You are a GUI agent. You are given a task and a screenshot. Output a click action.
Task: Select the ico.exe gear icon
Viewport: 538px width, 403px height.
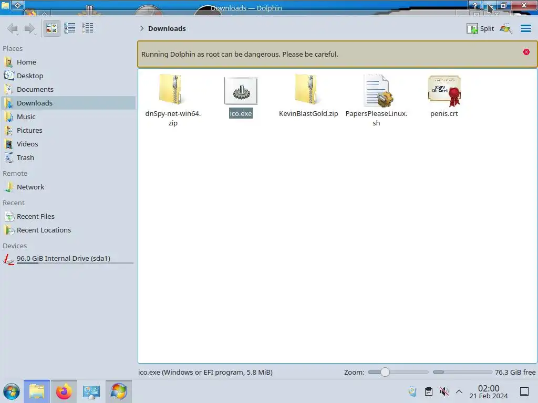coord(241,90)
